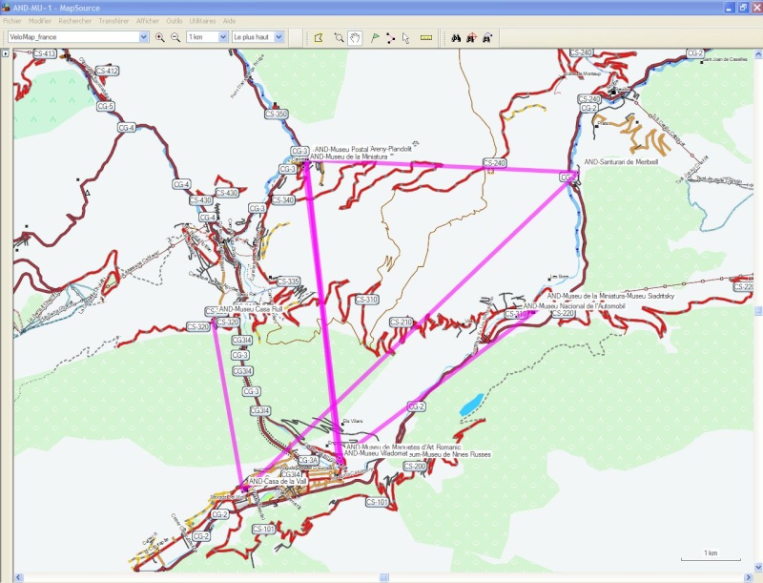The height and width of the screenshot is (583, 763).
Task: Click the zoom in magnifier icon
Action: pos(159,37)
